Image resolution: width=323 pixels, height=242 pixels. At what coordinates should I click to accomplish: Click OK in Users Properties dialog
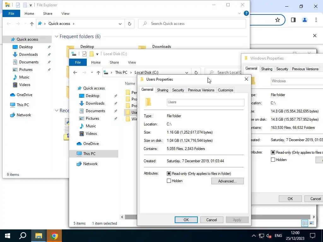(x=186, y=220)
